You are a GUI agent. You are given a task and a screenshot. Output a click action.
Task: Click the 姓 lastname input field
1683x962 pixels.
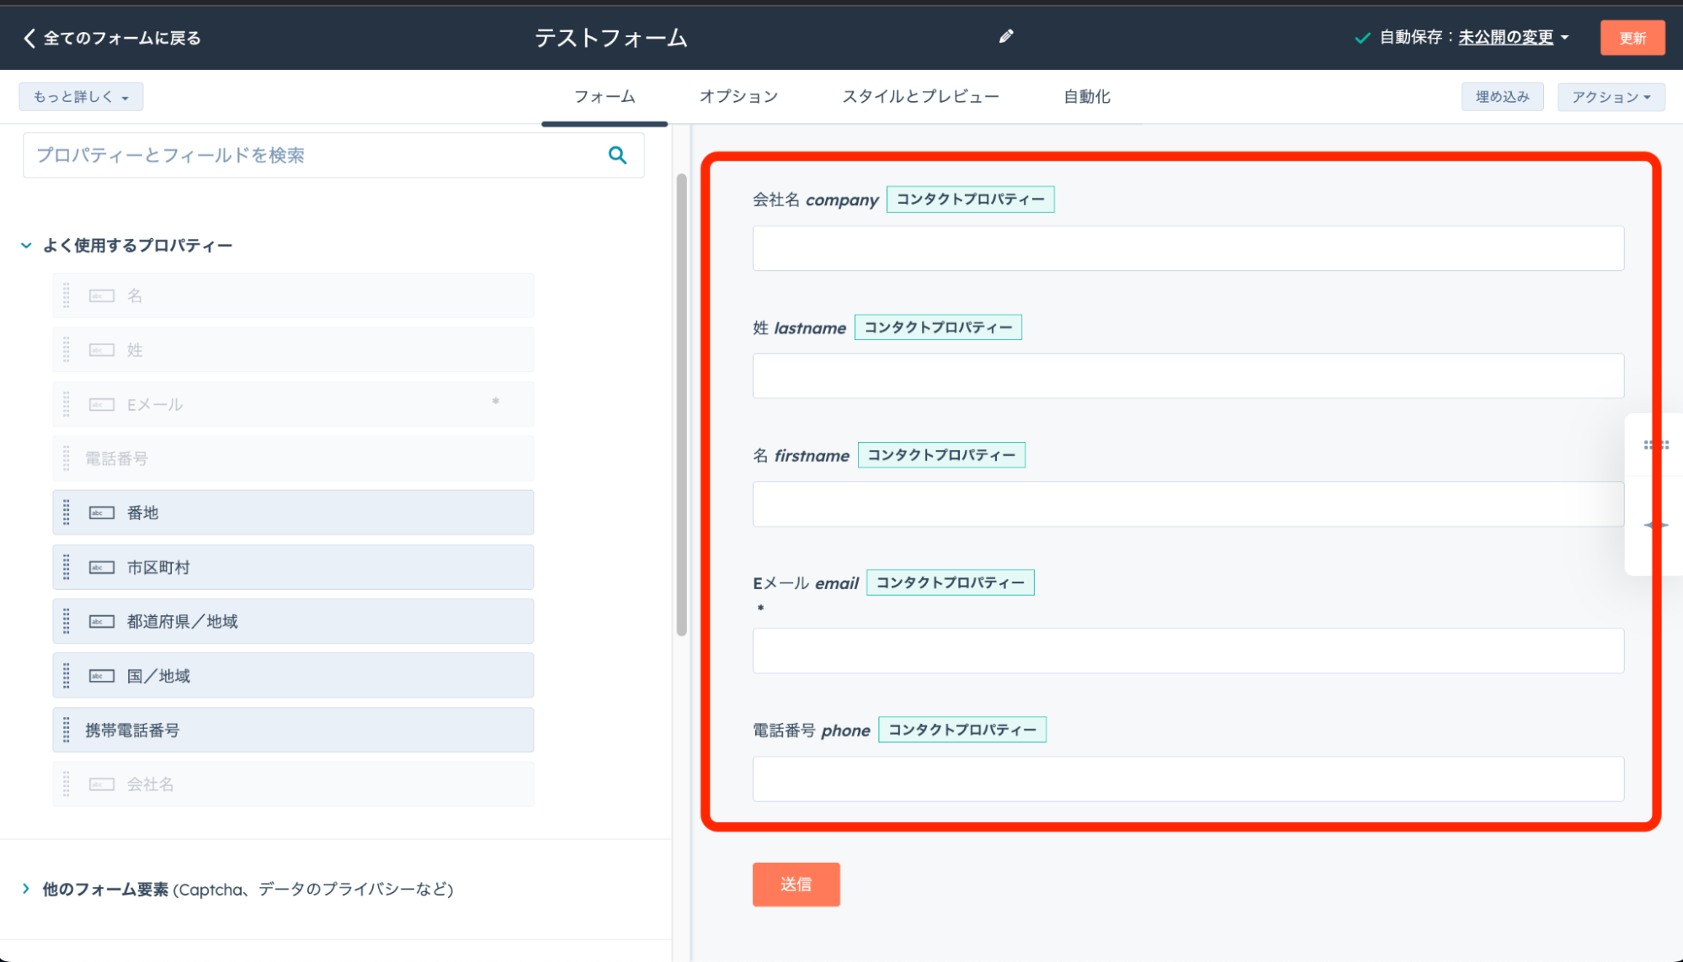pyautogui.click(x=1188, y=376)
